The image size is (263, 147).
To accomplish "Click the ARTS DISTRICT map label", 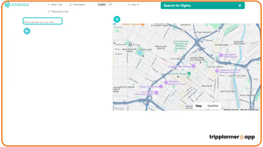I will click(x=229, y=91).
